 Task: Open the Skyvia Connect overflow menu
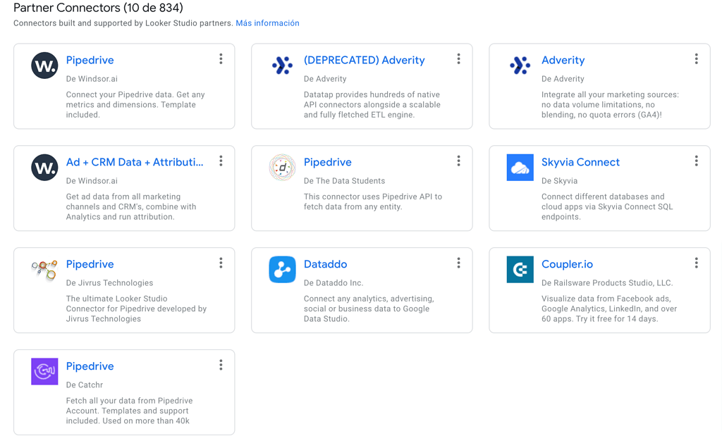pyautogui.click(x=697, y=161)
